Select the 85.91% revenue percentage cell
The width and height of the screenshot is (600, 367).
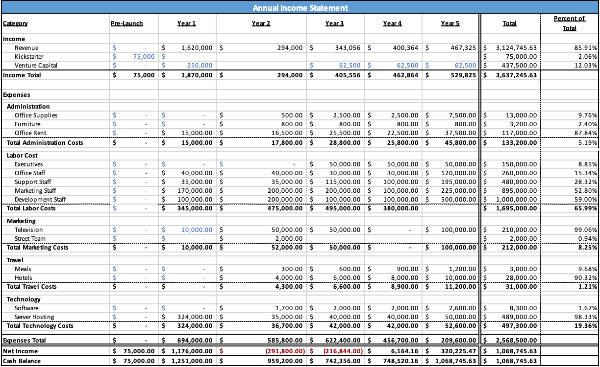pos(570,48)
